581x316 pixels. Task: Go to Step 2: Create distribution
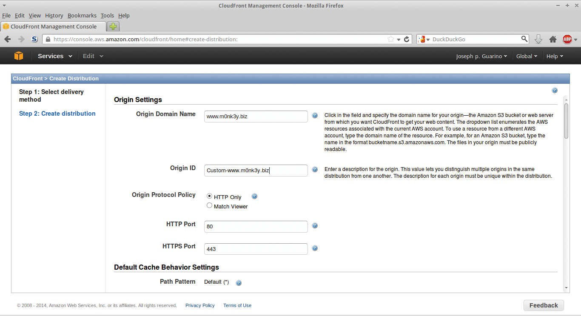tap(57, 114)
